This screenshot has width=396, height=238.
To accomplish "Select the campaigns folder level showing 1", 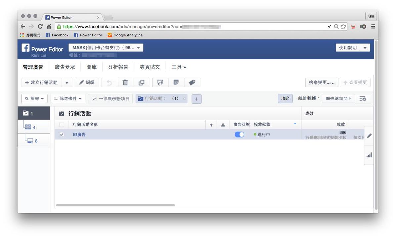I will (x=34, y=113).
